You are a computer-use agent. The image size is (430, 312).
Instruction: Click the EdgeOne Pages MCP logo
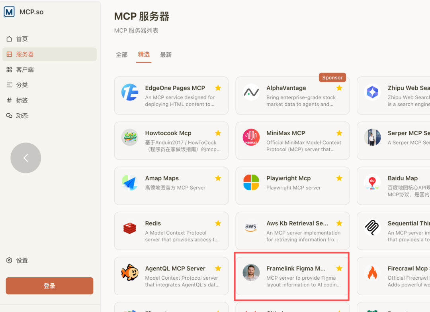point(130,92)
